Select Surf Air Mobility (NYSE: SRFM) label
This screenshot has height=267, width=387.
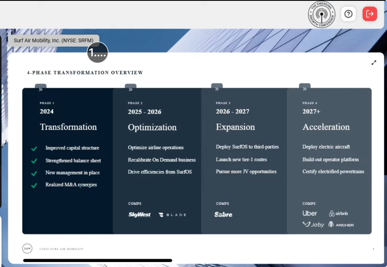pos(53,41)
